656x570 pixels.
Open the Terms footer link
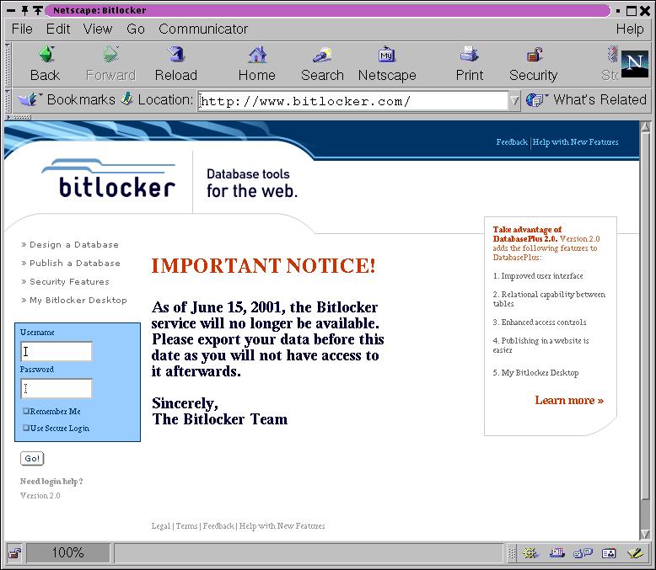[x=186, y=525]
